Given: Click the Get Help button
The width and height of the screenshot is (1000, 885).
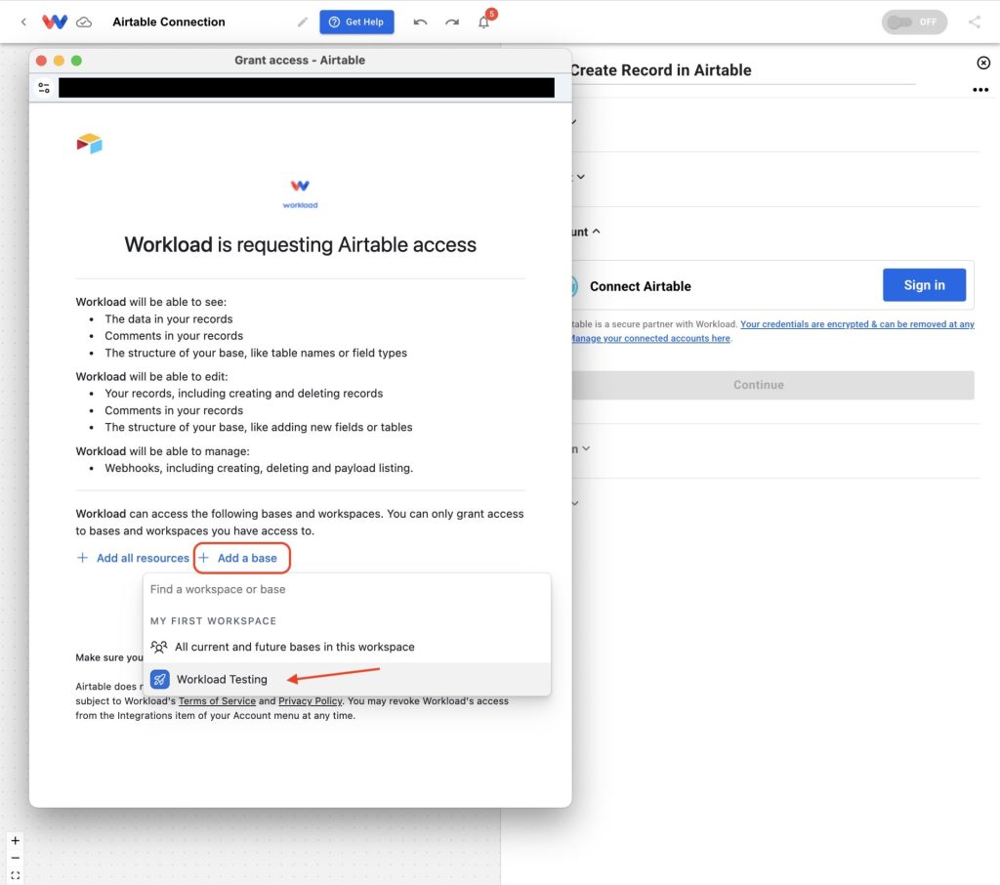Looking at the screenshot, I should point(356,21).
